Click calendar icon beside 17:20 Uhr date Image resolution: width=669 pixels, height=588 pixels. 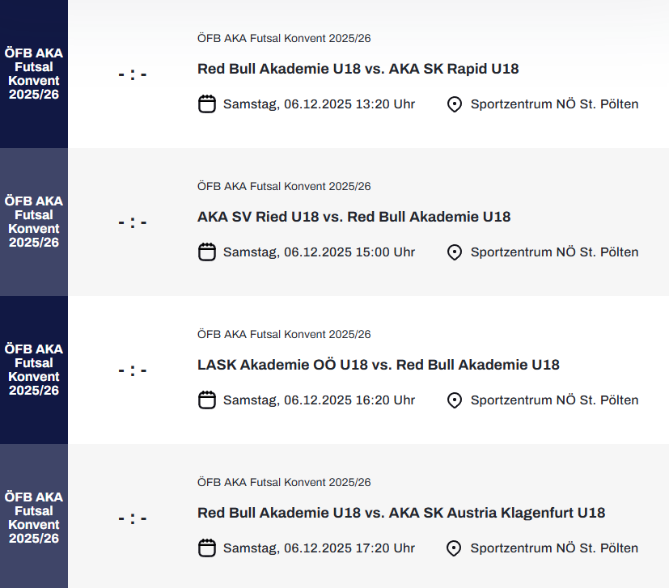coord(207,548)
